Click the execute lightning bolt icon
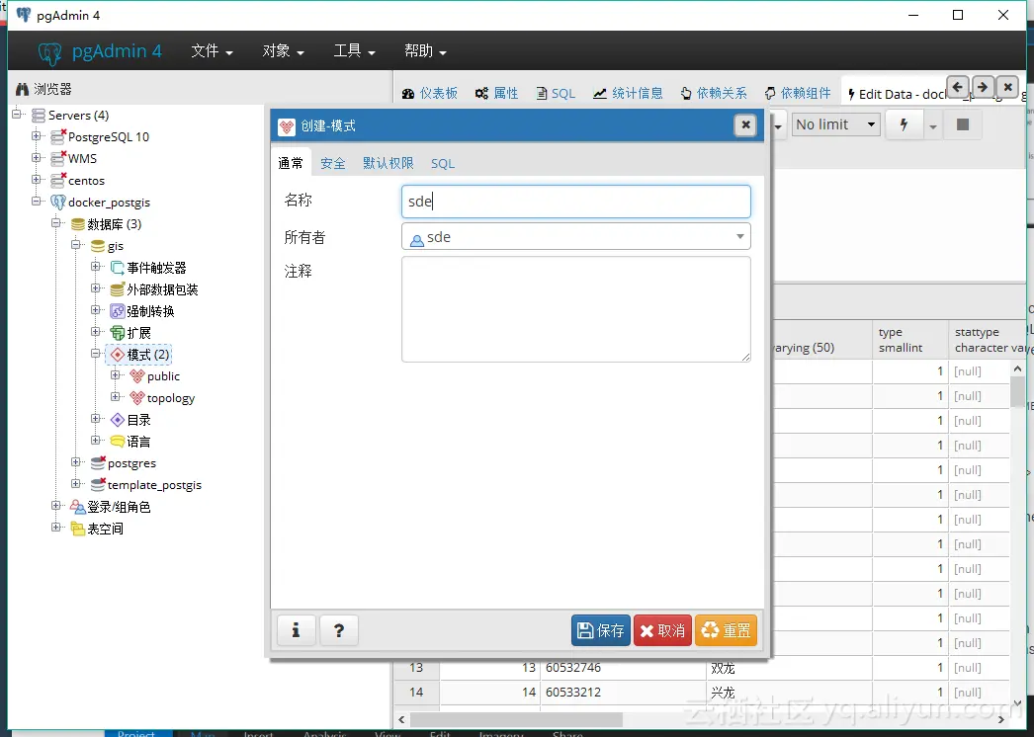This screenshot has width=1034, height=737. point(905,124)
